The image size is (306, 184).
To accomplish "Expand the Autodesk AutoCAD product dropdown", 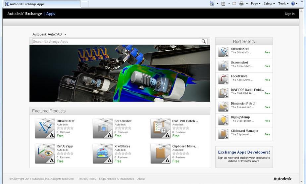I will click(x=49, y=34).
